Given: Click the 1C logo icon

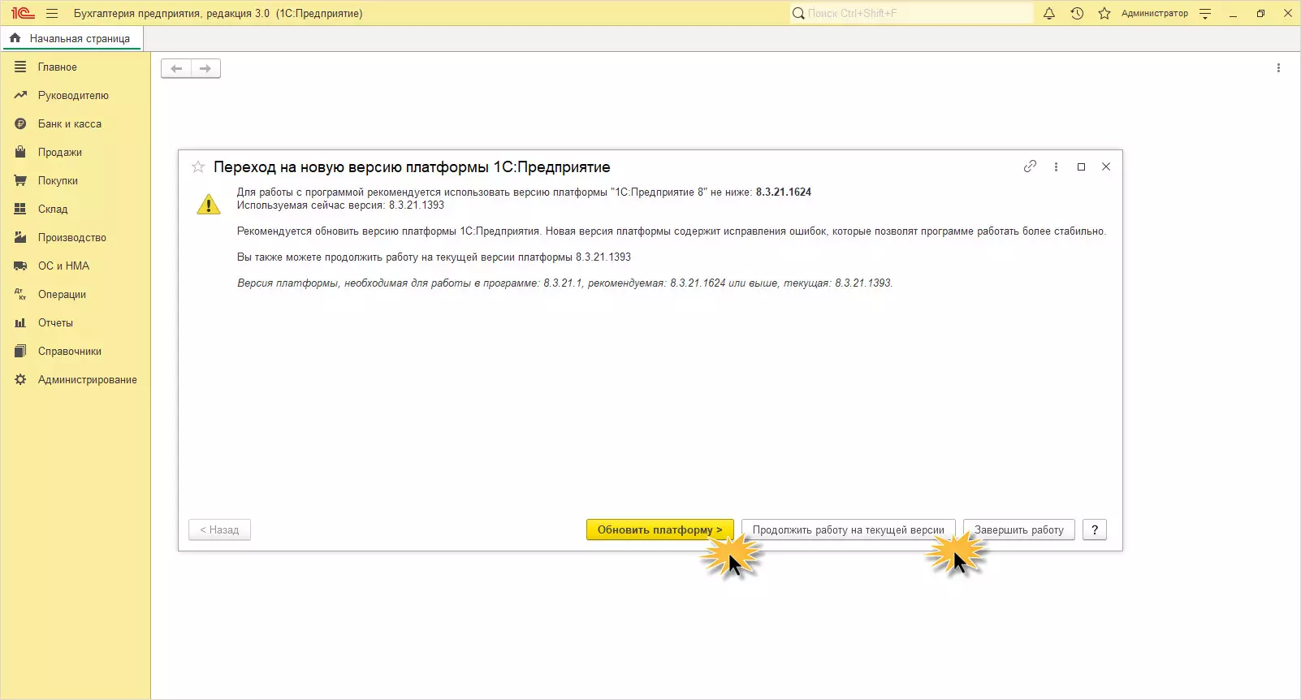Looking at the screenshot, I should click(23, 13).
